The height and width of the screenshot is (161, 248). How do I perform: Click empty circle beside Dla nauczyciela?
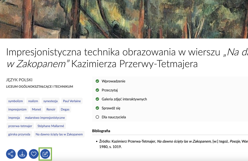tap(97, 117)
